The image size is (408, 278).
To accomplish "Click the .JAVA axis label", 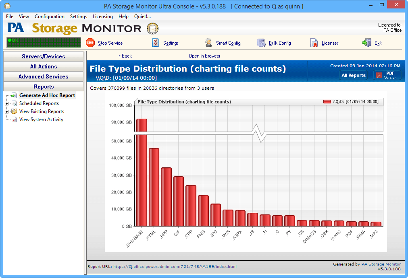I will 226,235.
